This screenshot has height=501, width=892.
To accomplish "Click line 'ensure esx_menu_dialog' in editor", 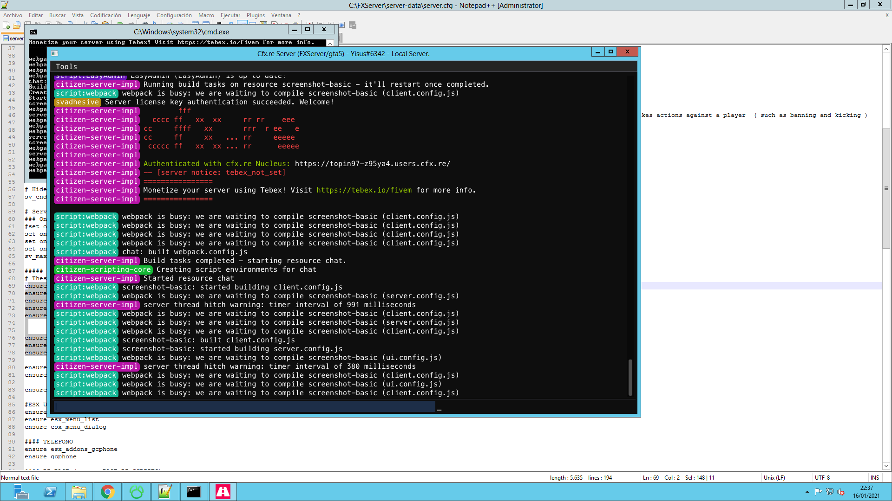I will click(66, 427).
